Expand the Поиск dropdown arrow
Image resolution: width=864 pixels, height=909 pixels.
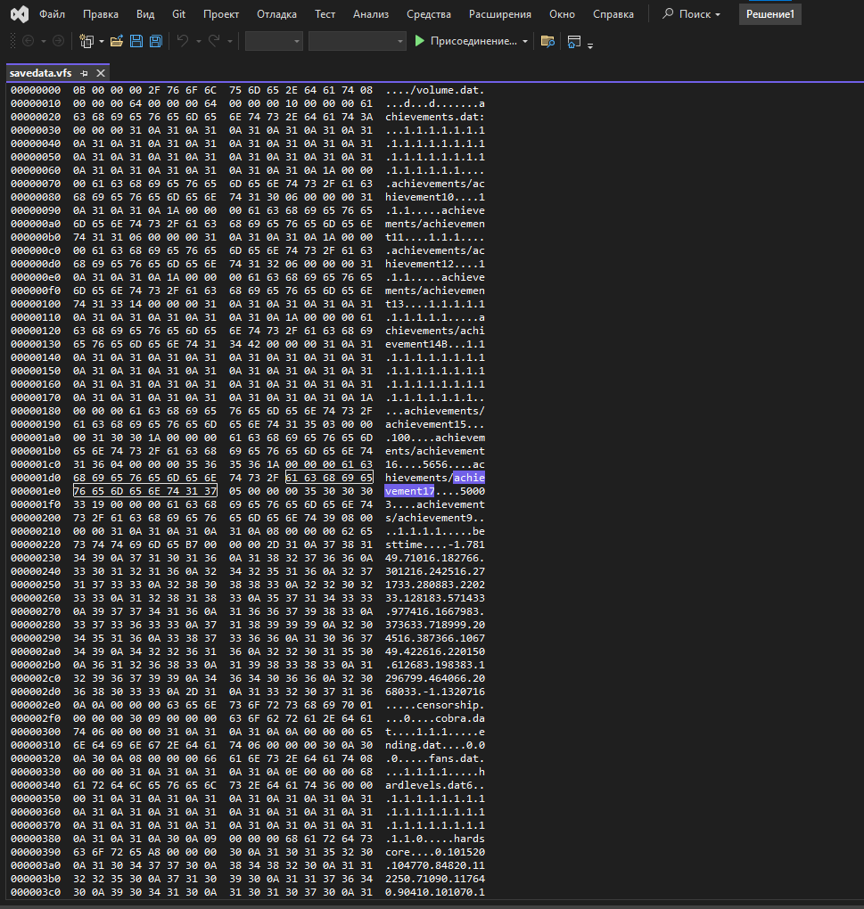pos(718,14)
